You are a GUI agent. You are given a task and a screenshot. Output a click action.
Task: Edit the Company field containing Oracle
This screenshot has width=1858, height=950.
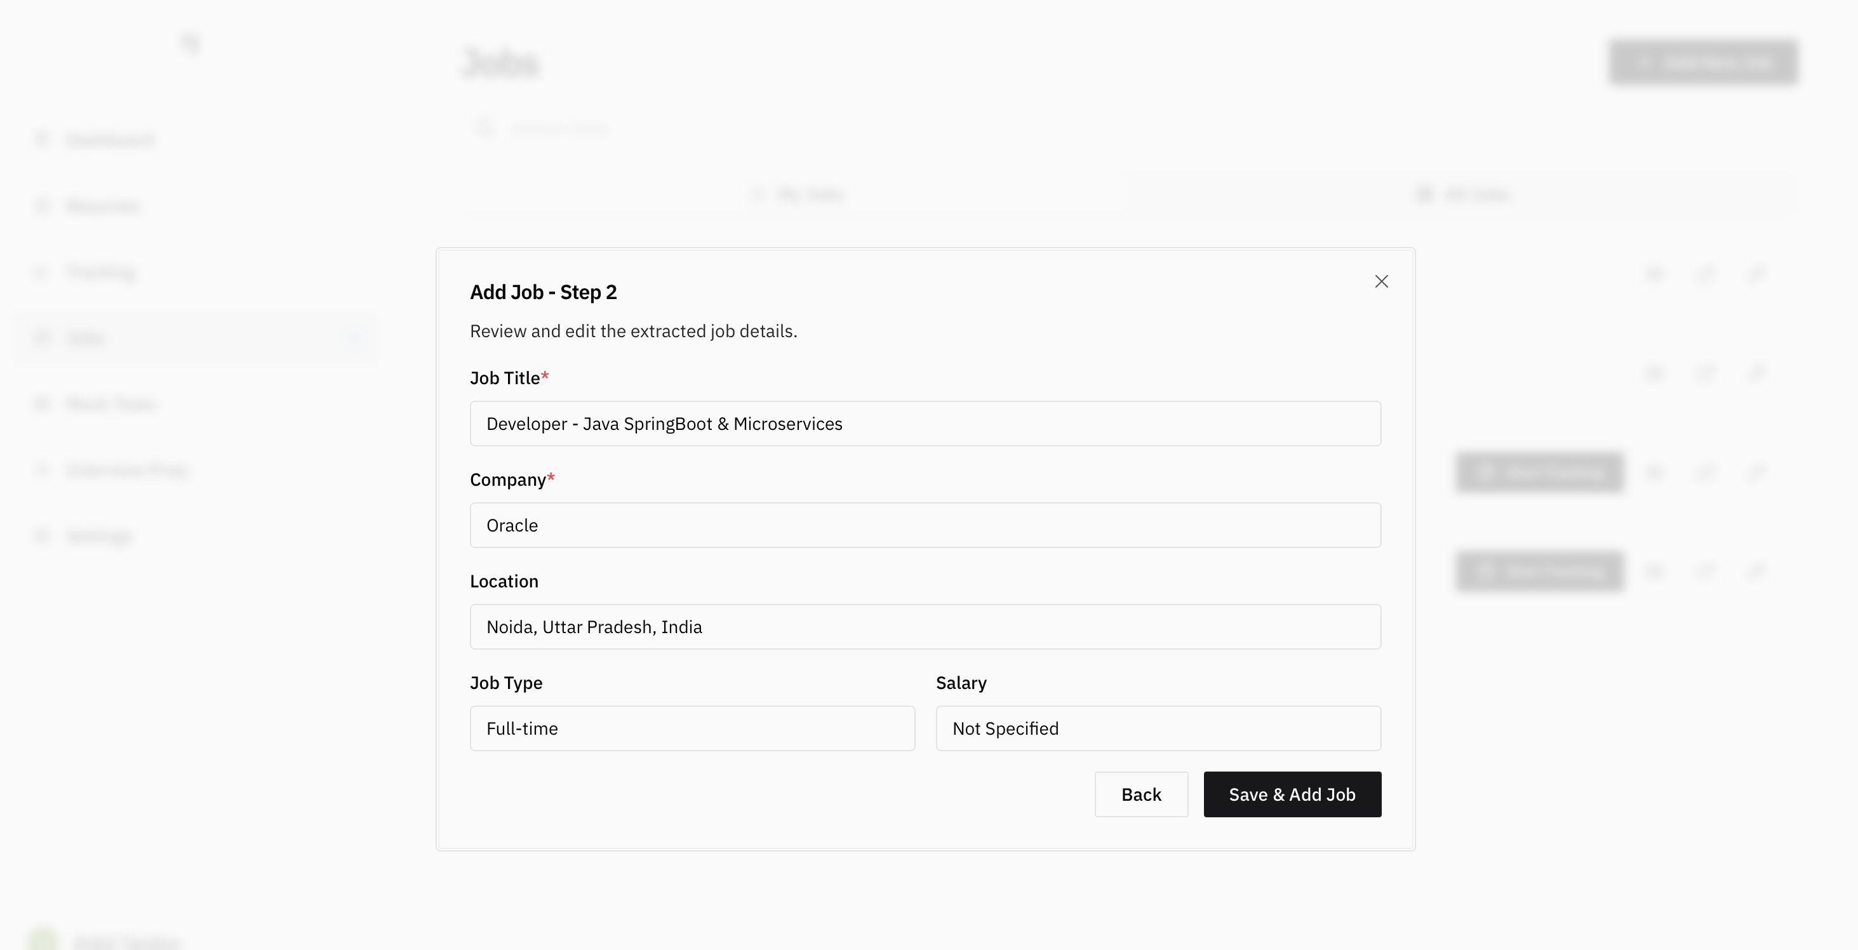(925, 525)
